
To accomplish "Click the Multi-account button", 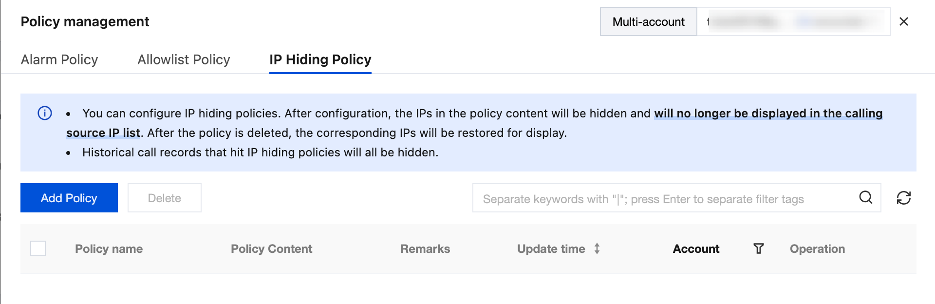I will pyautogui.click(x=648, y=21).
